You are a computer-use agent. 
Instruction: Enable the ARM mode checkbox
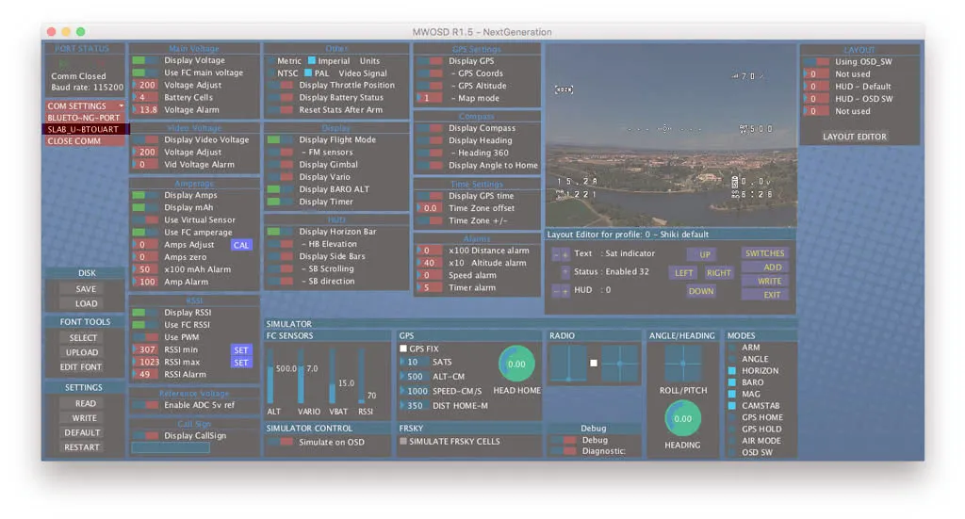(x=733, y=348)
